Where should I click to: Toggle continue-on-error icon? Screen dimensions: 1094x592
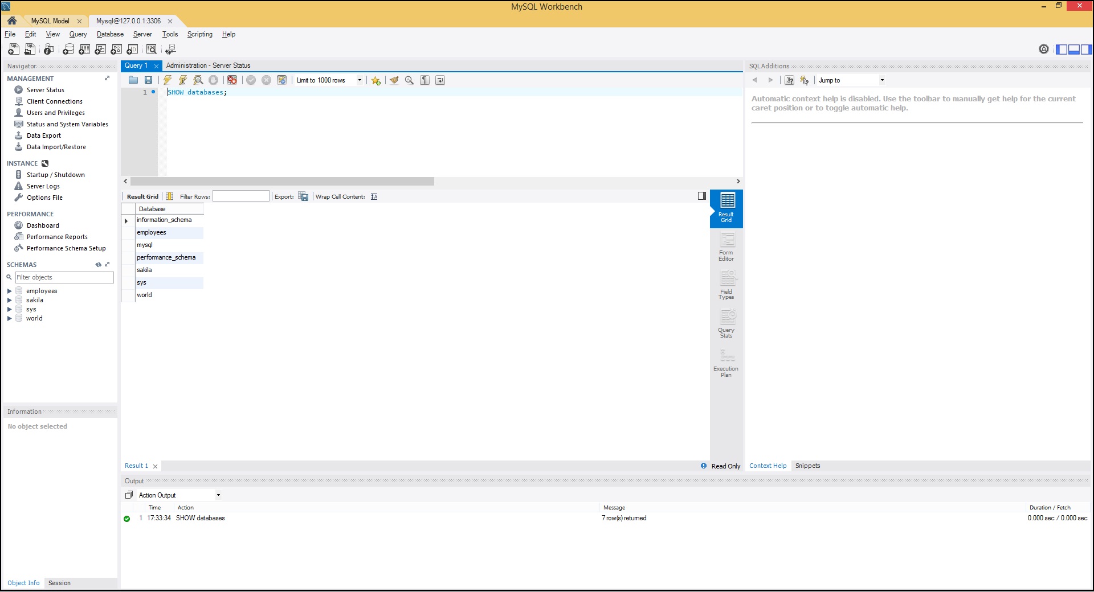pyautogui.click(x=232, y=80)
